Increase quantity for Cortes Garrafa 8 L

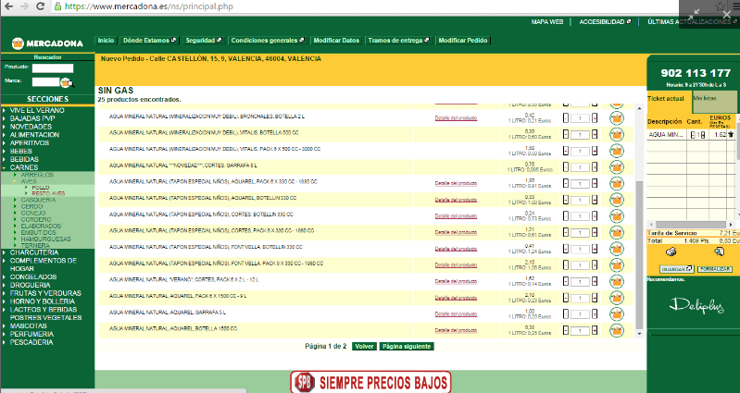pyautogui.click(x=595, y=167)
